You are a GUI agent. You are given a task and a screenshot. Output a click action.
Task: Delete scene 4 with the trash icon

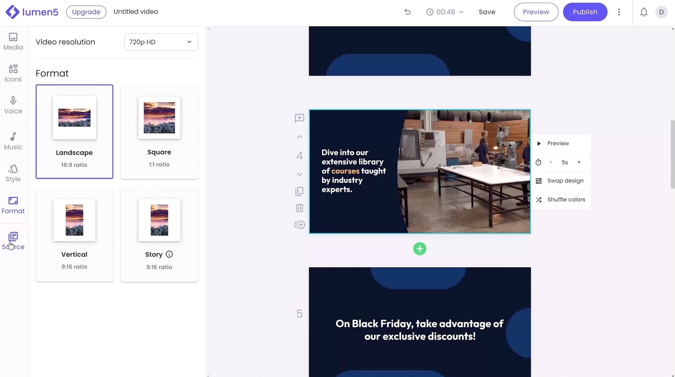pos(299,208)
